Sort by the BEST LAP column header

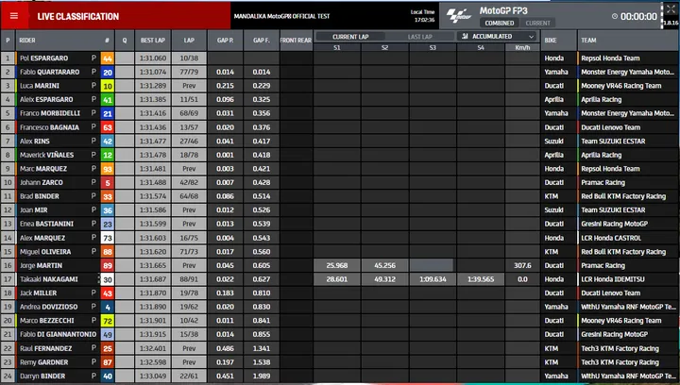[153, 41]
